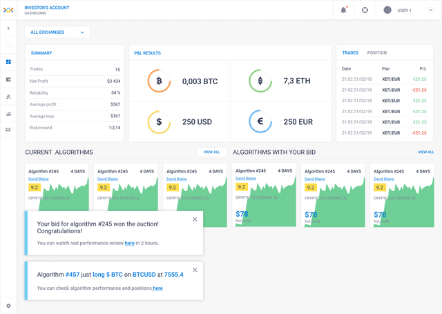Expand the User 1 account menu arrow
442x314 pixels.
coord(431,10)
